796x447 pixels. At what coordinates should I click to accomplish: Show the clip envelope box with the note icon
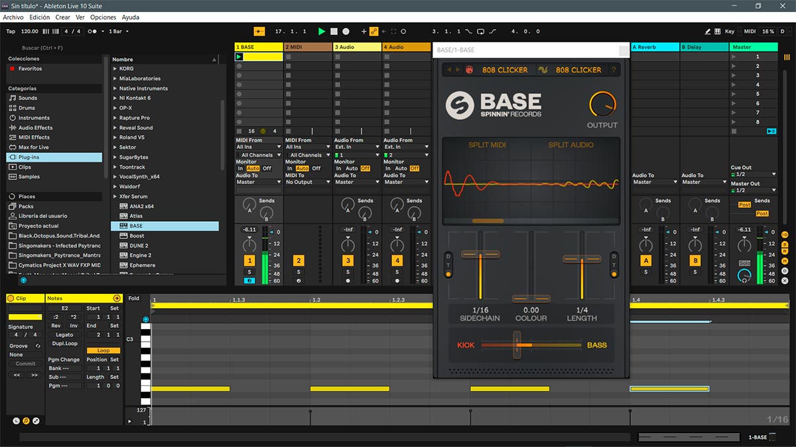point(26,421)
